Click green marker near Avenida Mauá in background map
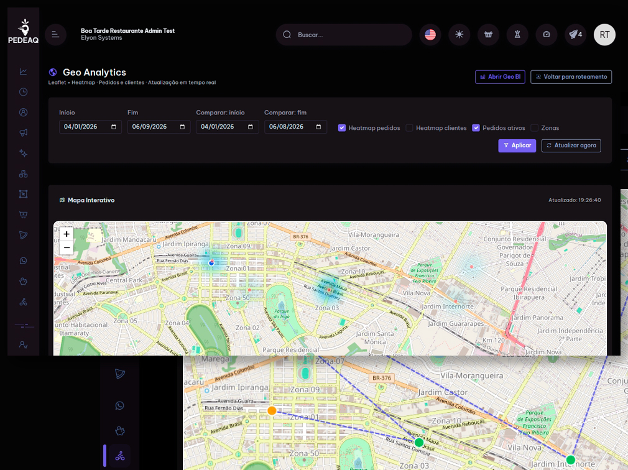This screenshot has height=470, width=628. coord(419,443)
